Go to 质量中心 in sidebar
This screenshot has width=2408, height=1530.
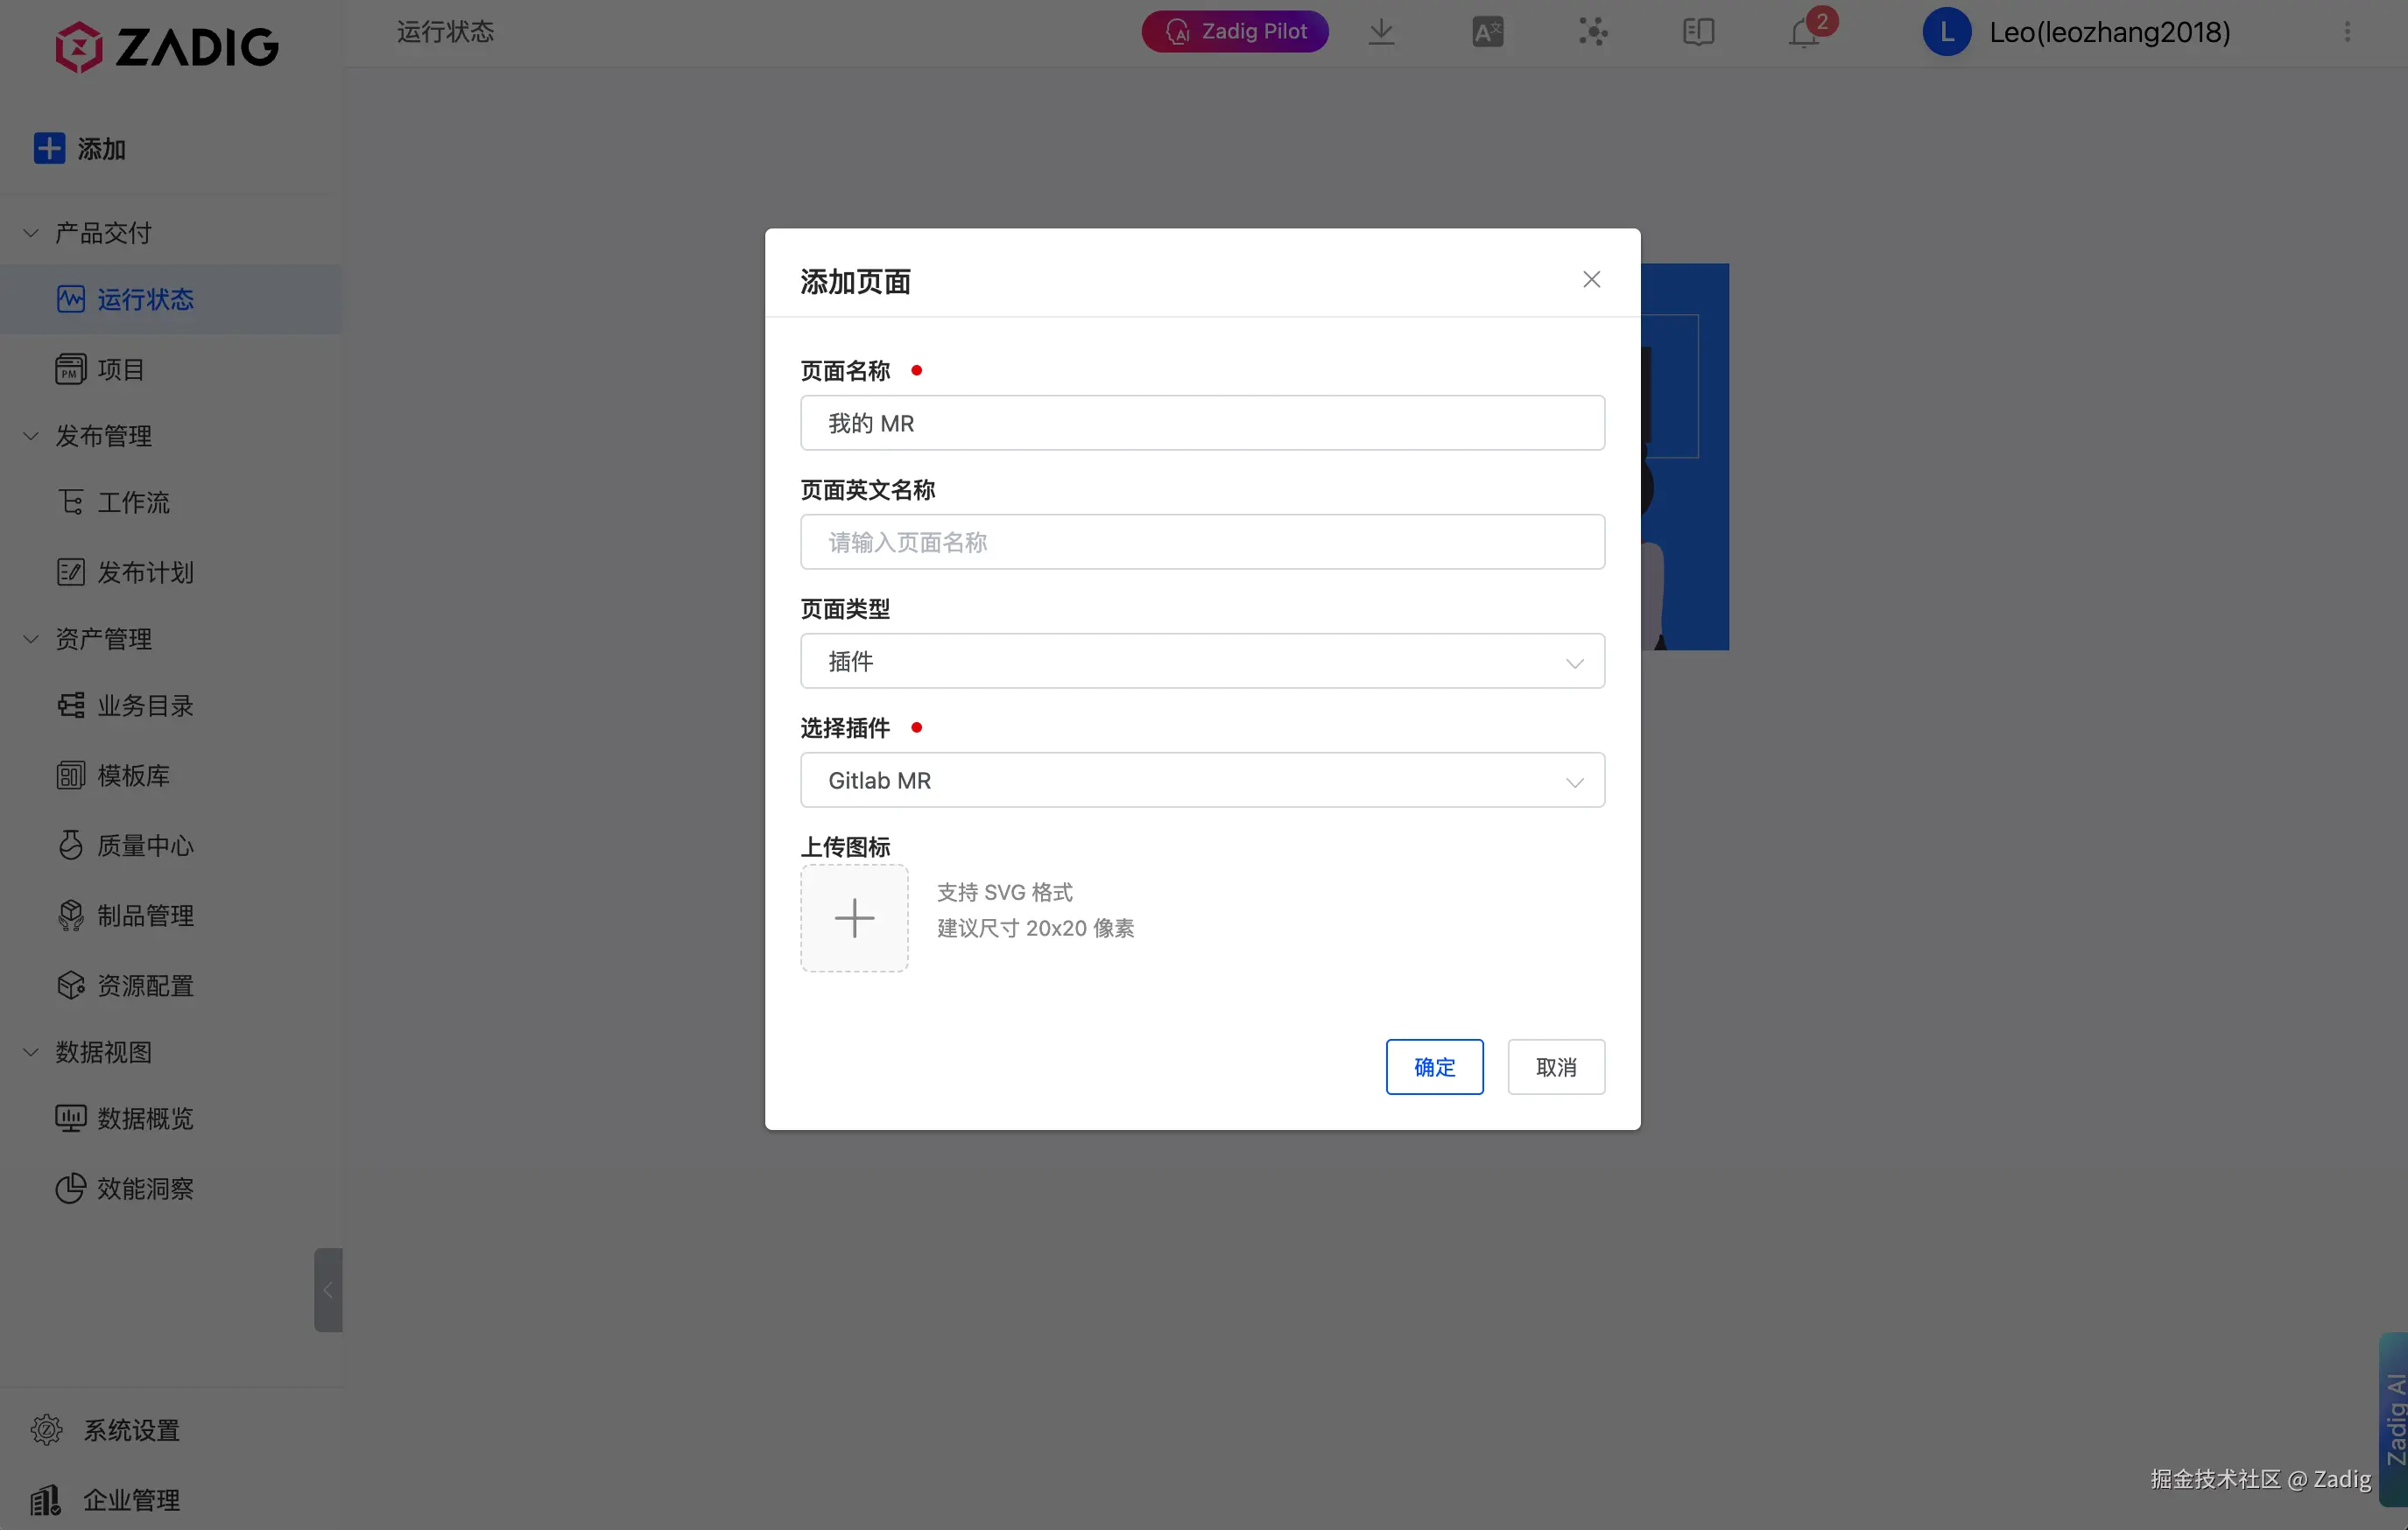tap(144, 846)
